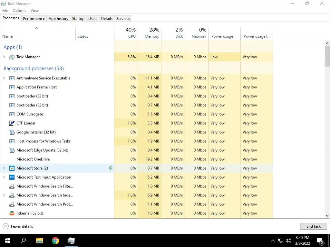
Task: Select the bootloader process using 0.7 MB
Action: pyautogui.click(x=136, y=105)
